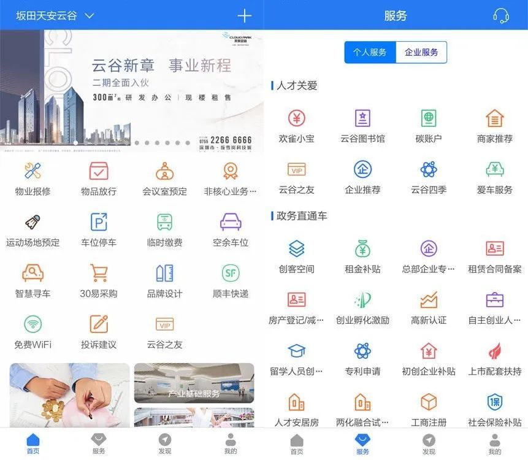Open the coins and piggy bank thumbnail
This screenshot has height=460, width=528.
[x=69, y=395]
